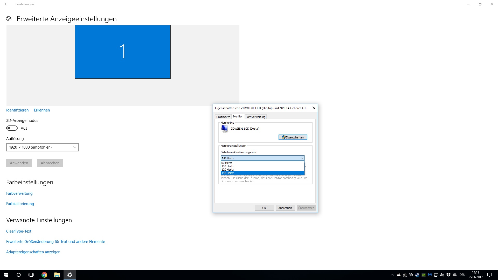Open File Explorer from the taskbar

pos(57,275)
